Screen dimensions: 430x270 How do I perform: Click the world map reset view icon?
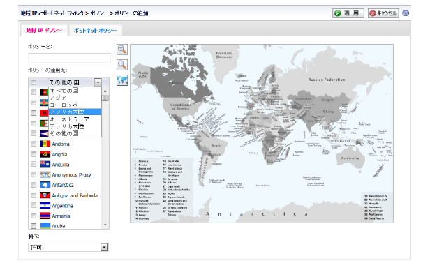click(122, 80)
